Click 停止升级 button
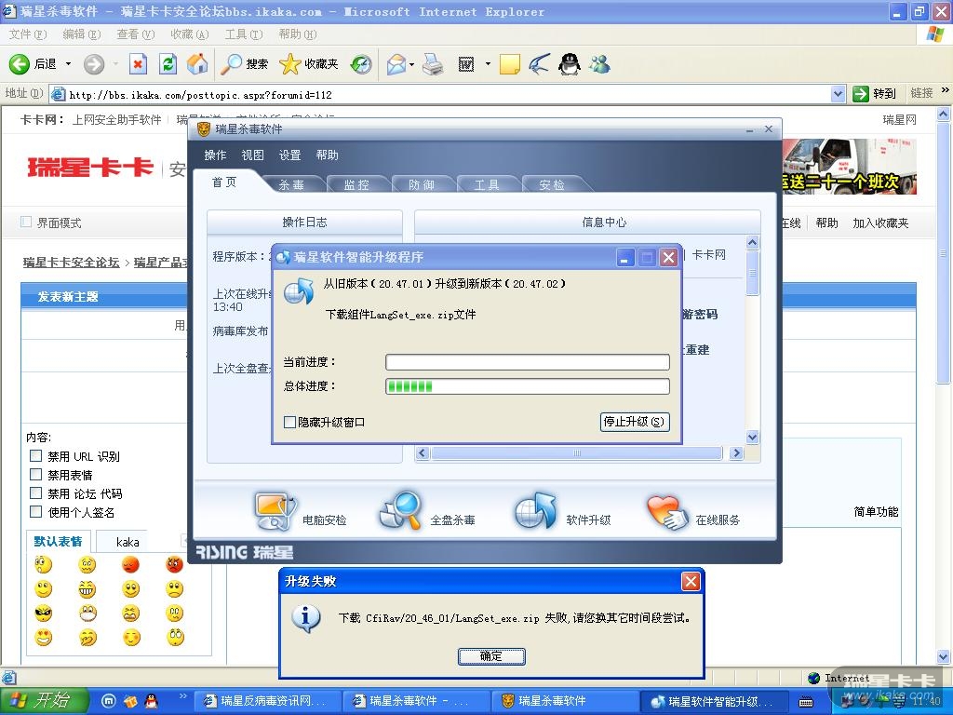The height and width of the screenshot is (715, 953). (x=635, y=422)
